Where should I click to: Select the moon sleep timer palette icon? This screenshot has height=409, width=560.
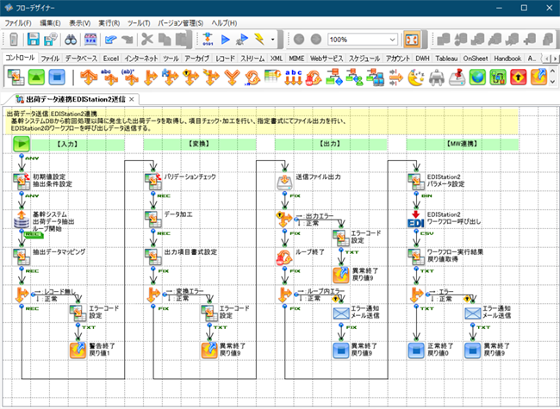click(x=416, y=77)
